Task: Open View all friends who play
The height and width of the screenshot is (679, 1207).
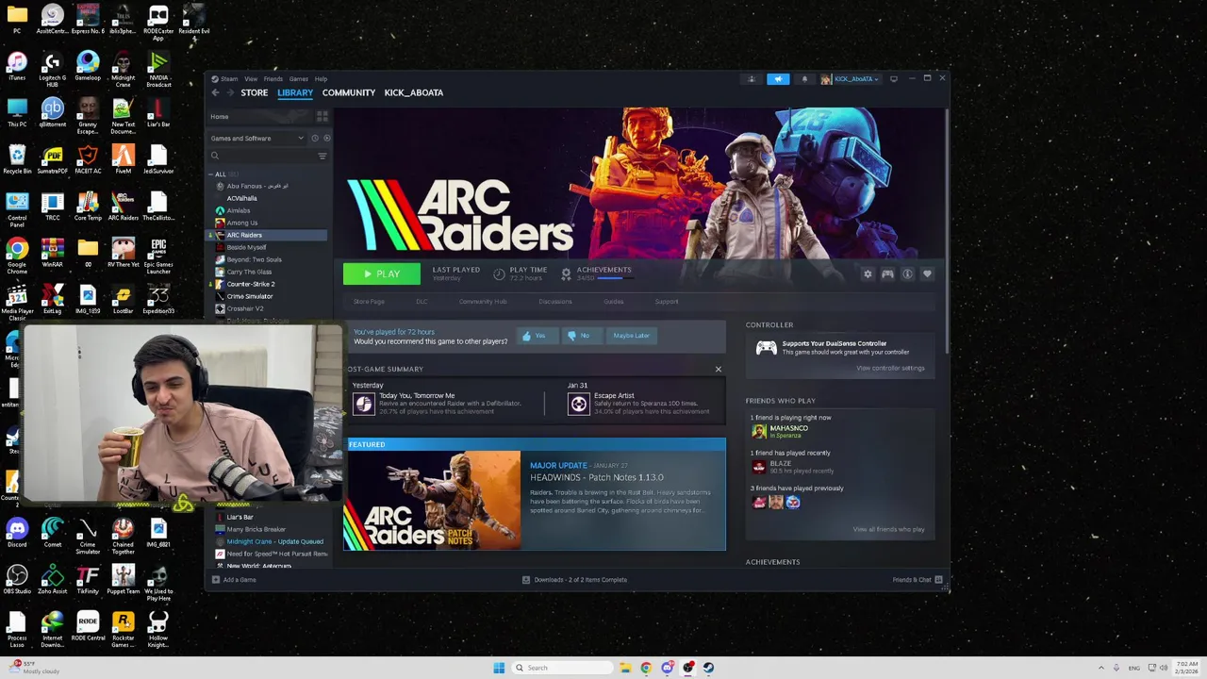Action: pos(888,530)
